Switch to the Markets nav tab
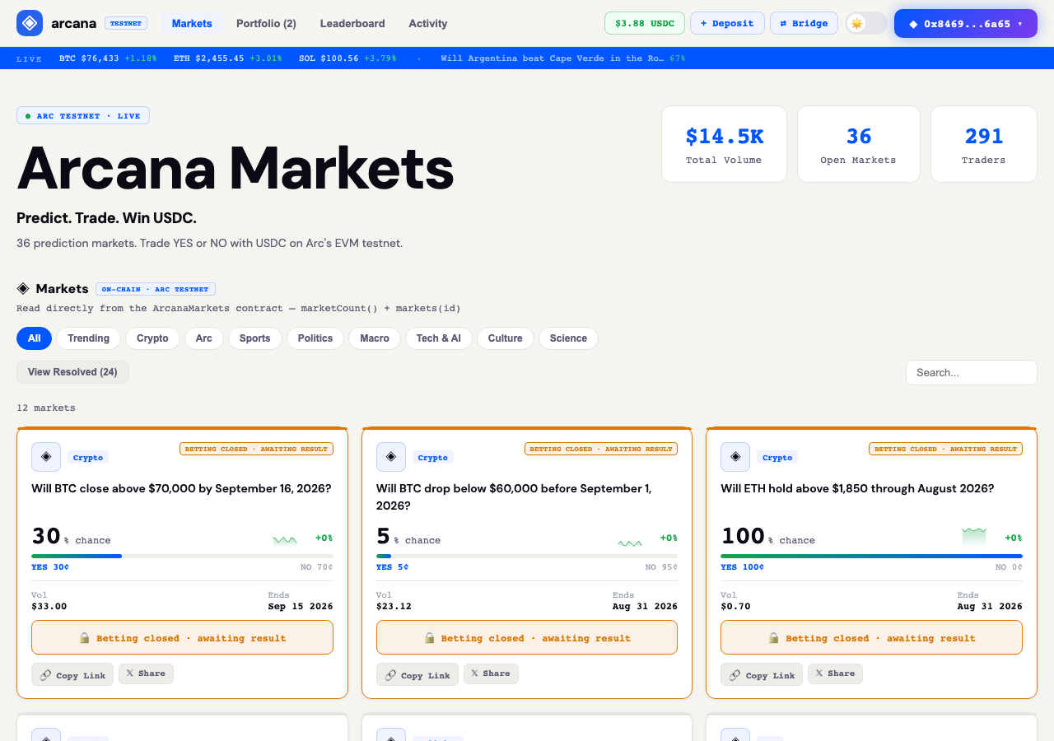Screen dimensions: 1054x741 (x=192, y=23)
